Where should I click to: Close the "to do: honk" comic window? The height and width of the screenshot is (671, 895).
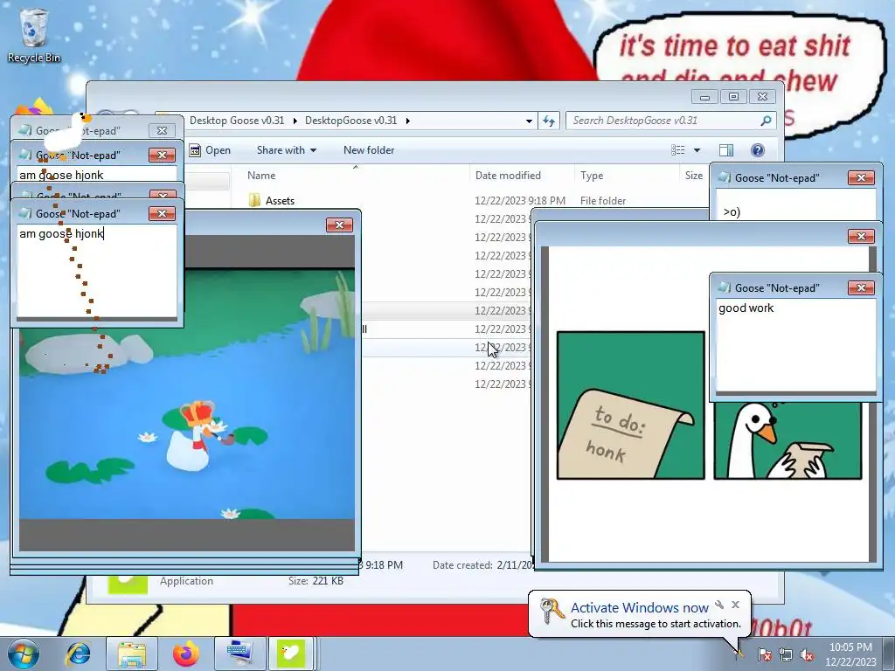click(861, 236)
